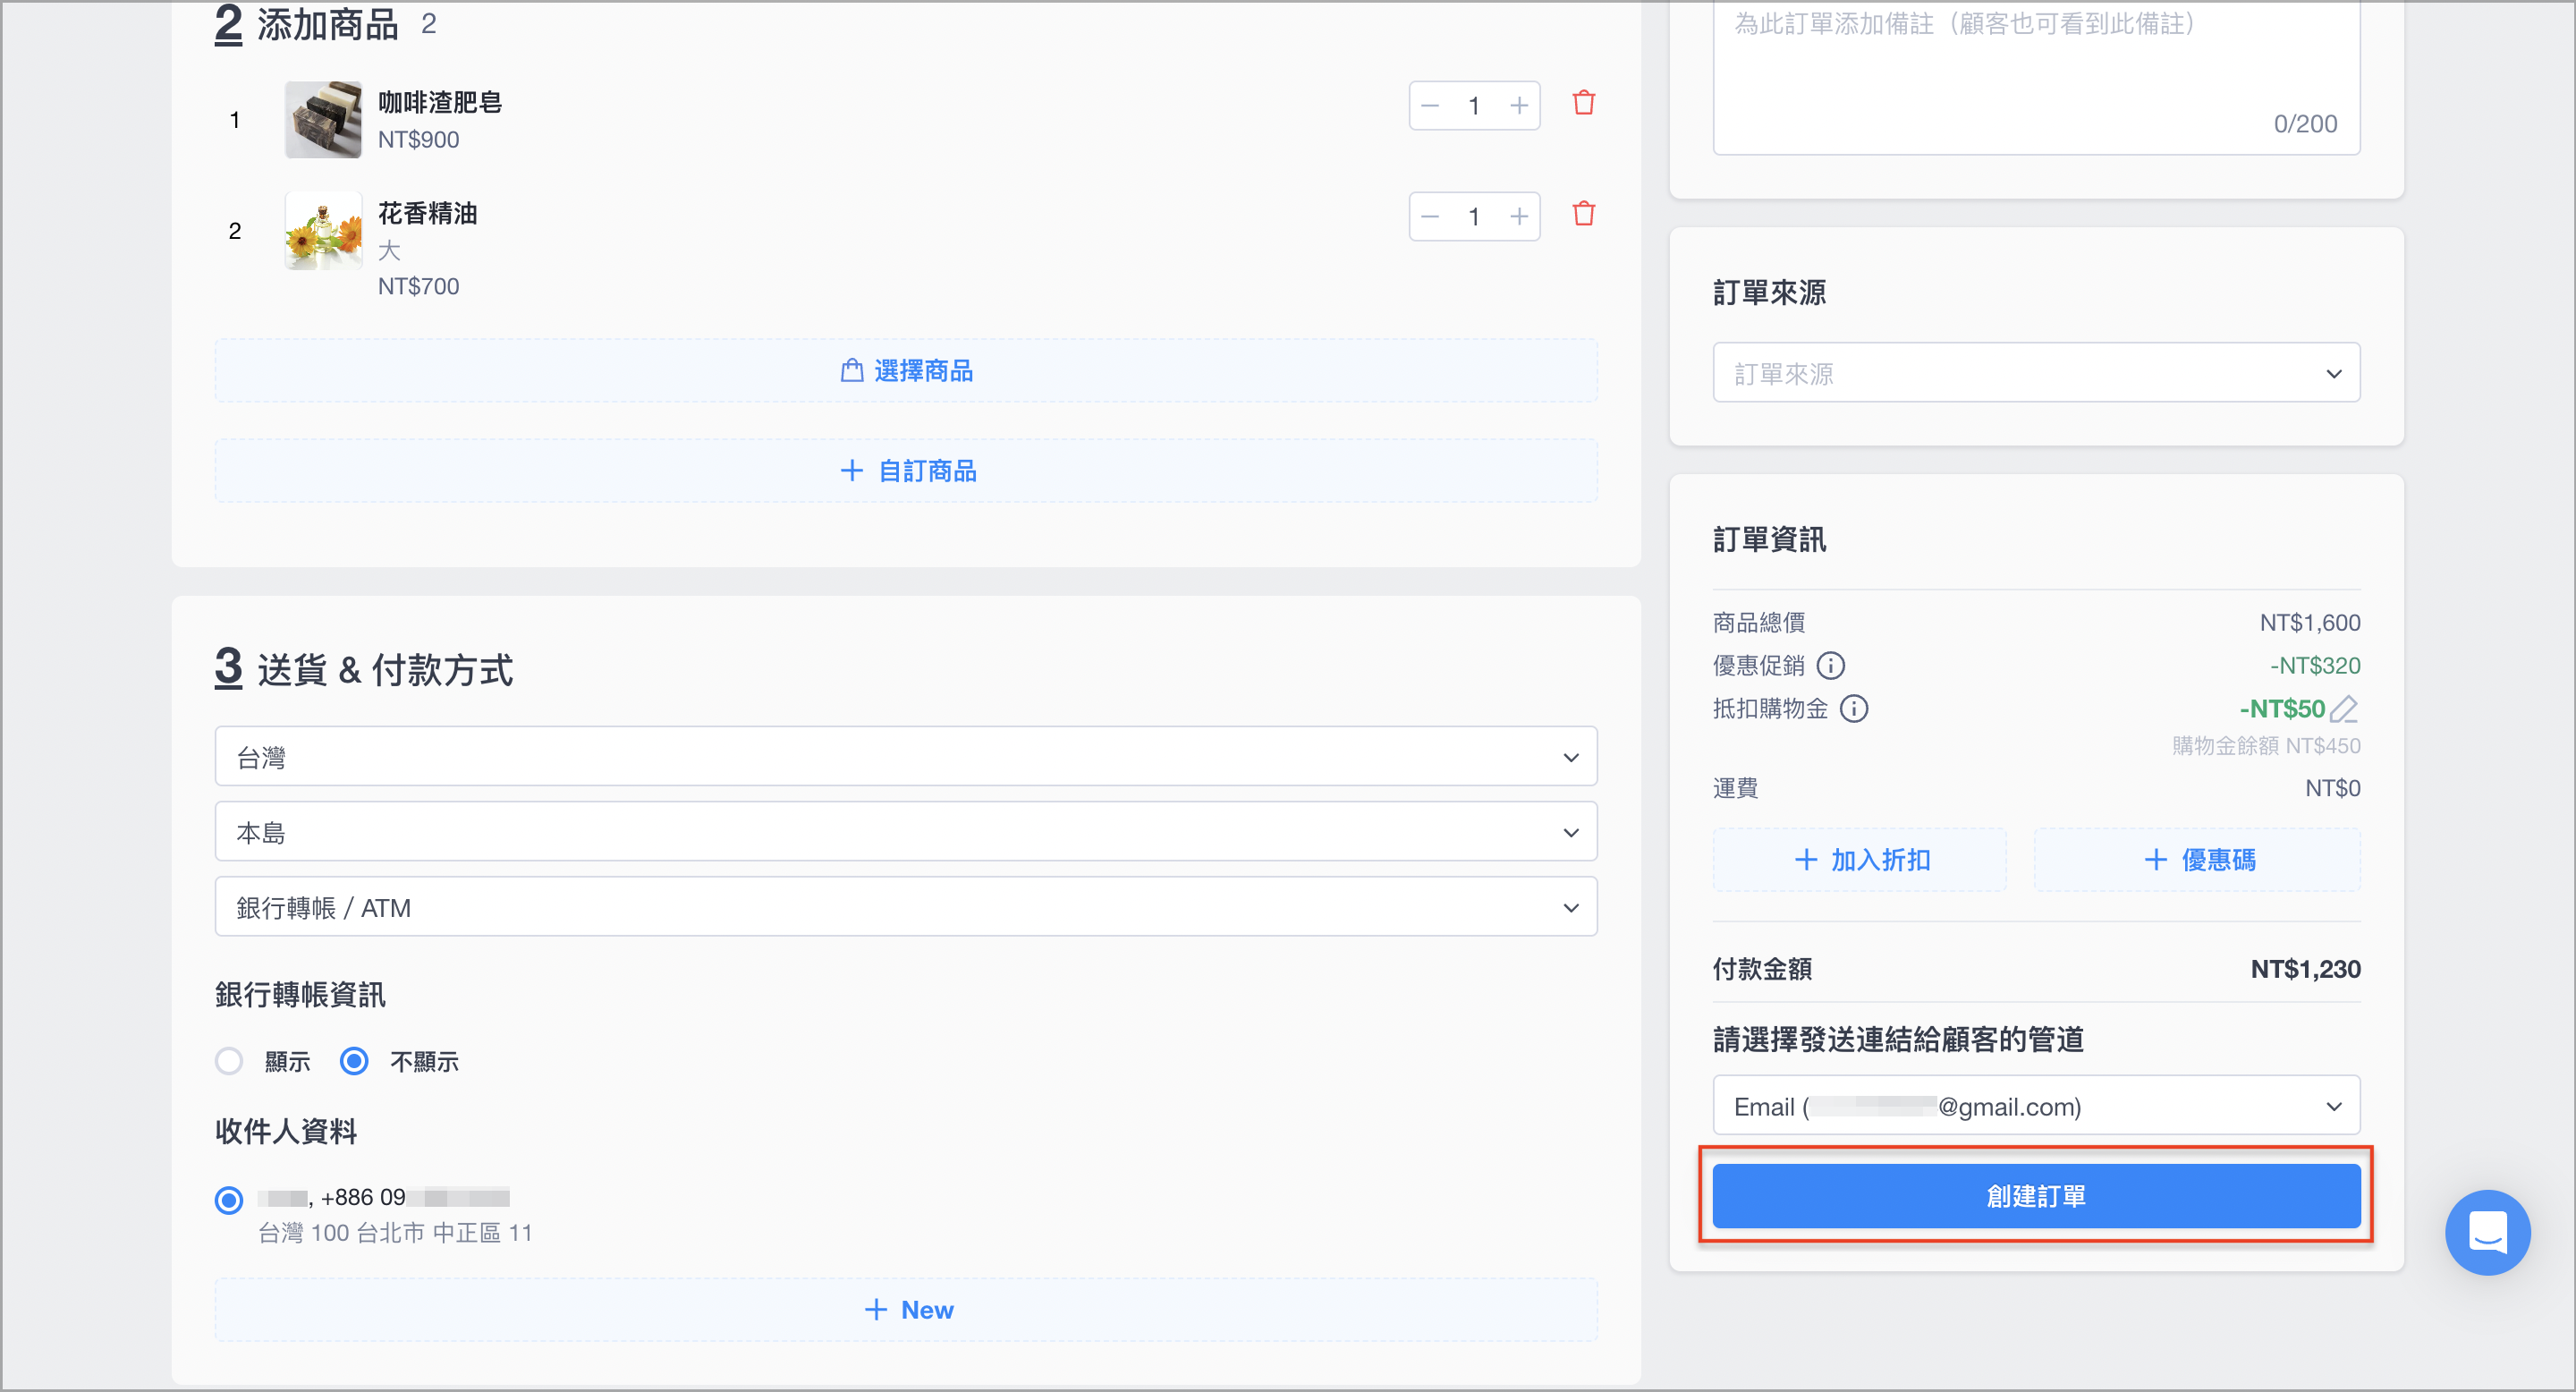Click 優惠碼 to add a coupon code

tap(2197, 860)
